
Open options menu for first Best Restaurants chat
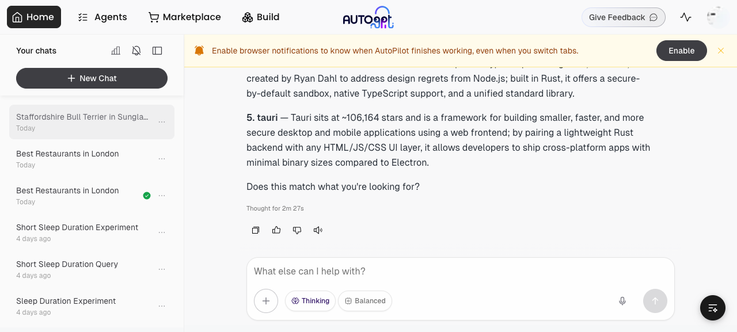162,159
